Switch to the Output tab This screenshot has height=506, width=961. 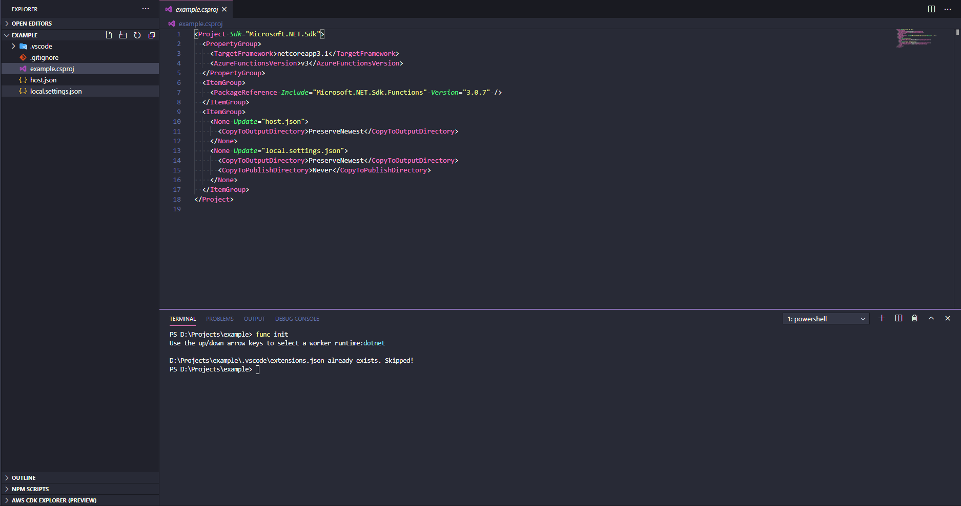click(254, 319)
